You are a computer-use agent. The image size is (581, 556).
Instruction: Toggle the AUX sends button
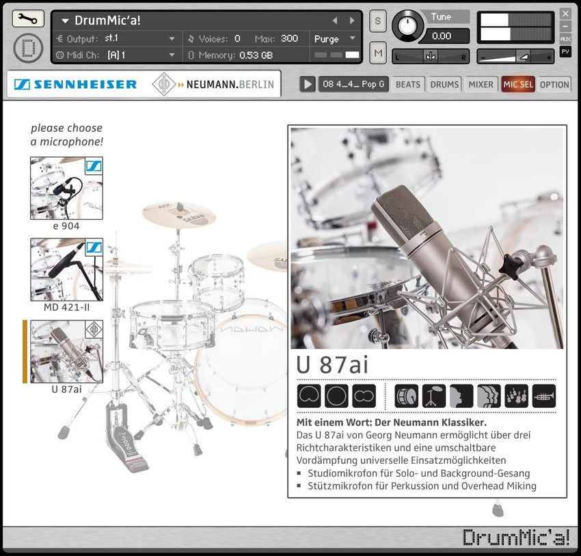pos(565,39)
